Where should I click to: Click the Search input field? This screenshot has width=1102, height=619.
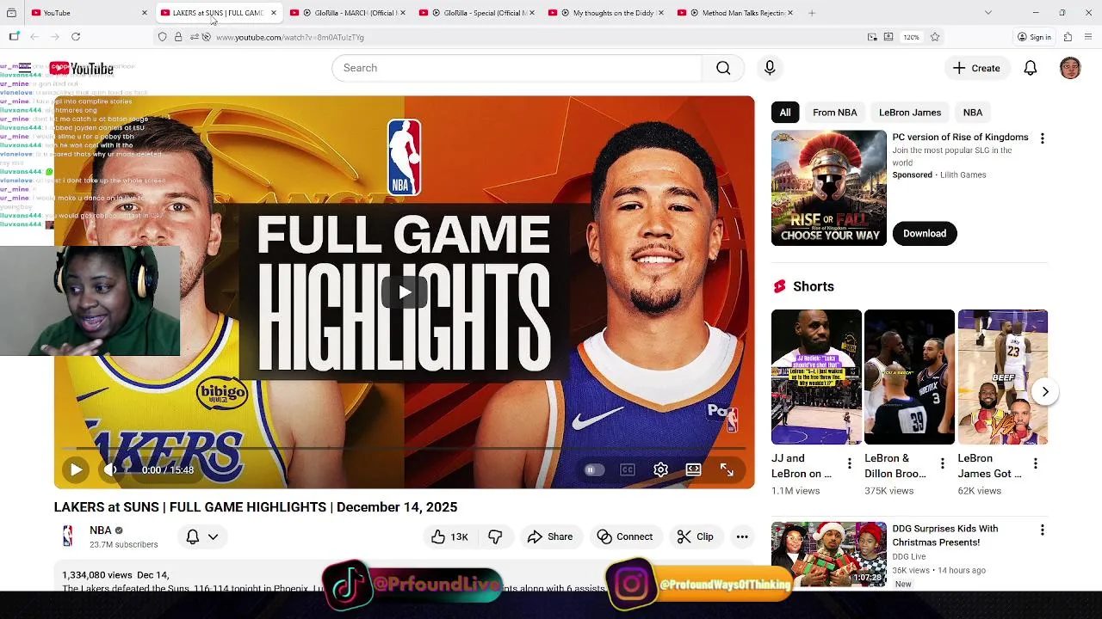pos(517,68)
